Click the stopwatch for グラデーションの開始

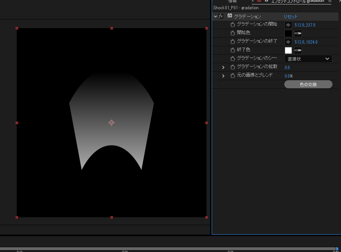[233, 25]
